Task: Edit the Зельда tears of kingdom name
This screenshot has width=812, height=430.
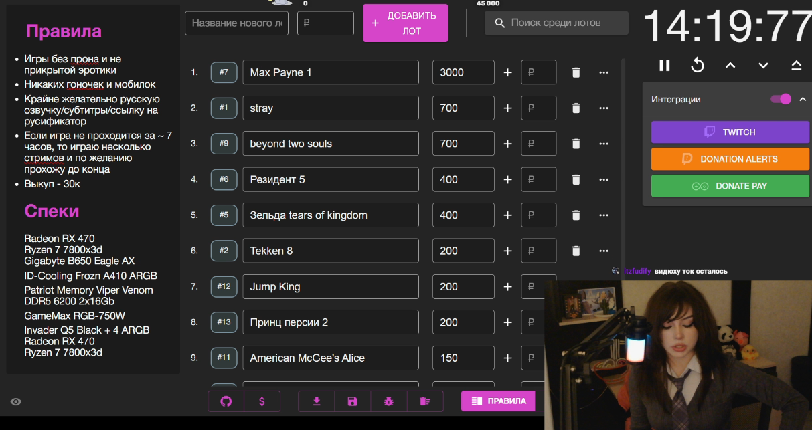Action: click(331, 215)
